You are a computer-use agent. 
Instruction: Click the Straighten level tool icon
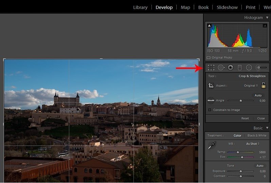(211, 100)
